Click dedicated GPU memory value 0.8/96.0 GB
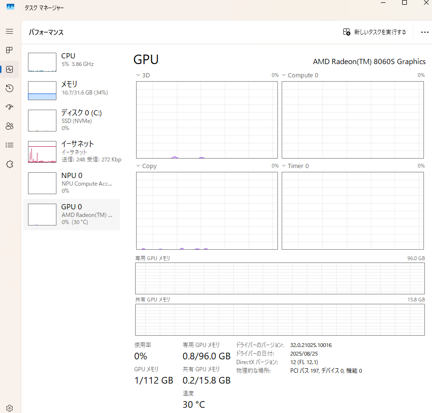This screenshot has height=413, width=432. (x=206, y=356)
